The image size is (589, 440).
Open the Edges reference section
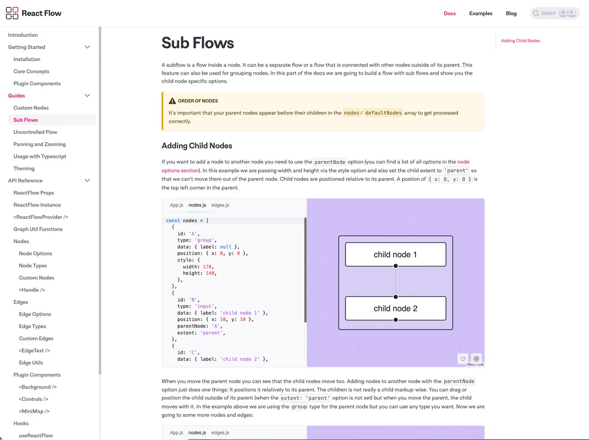pyautogui.click(x=21, y=302)
